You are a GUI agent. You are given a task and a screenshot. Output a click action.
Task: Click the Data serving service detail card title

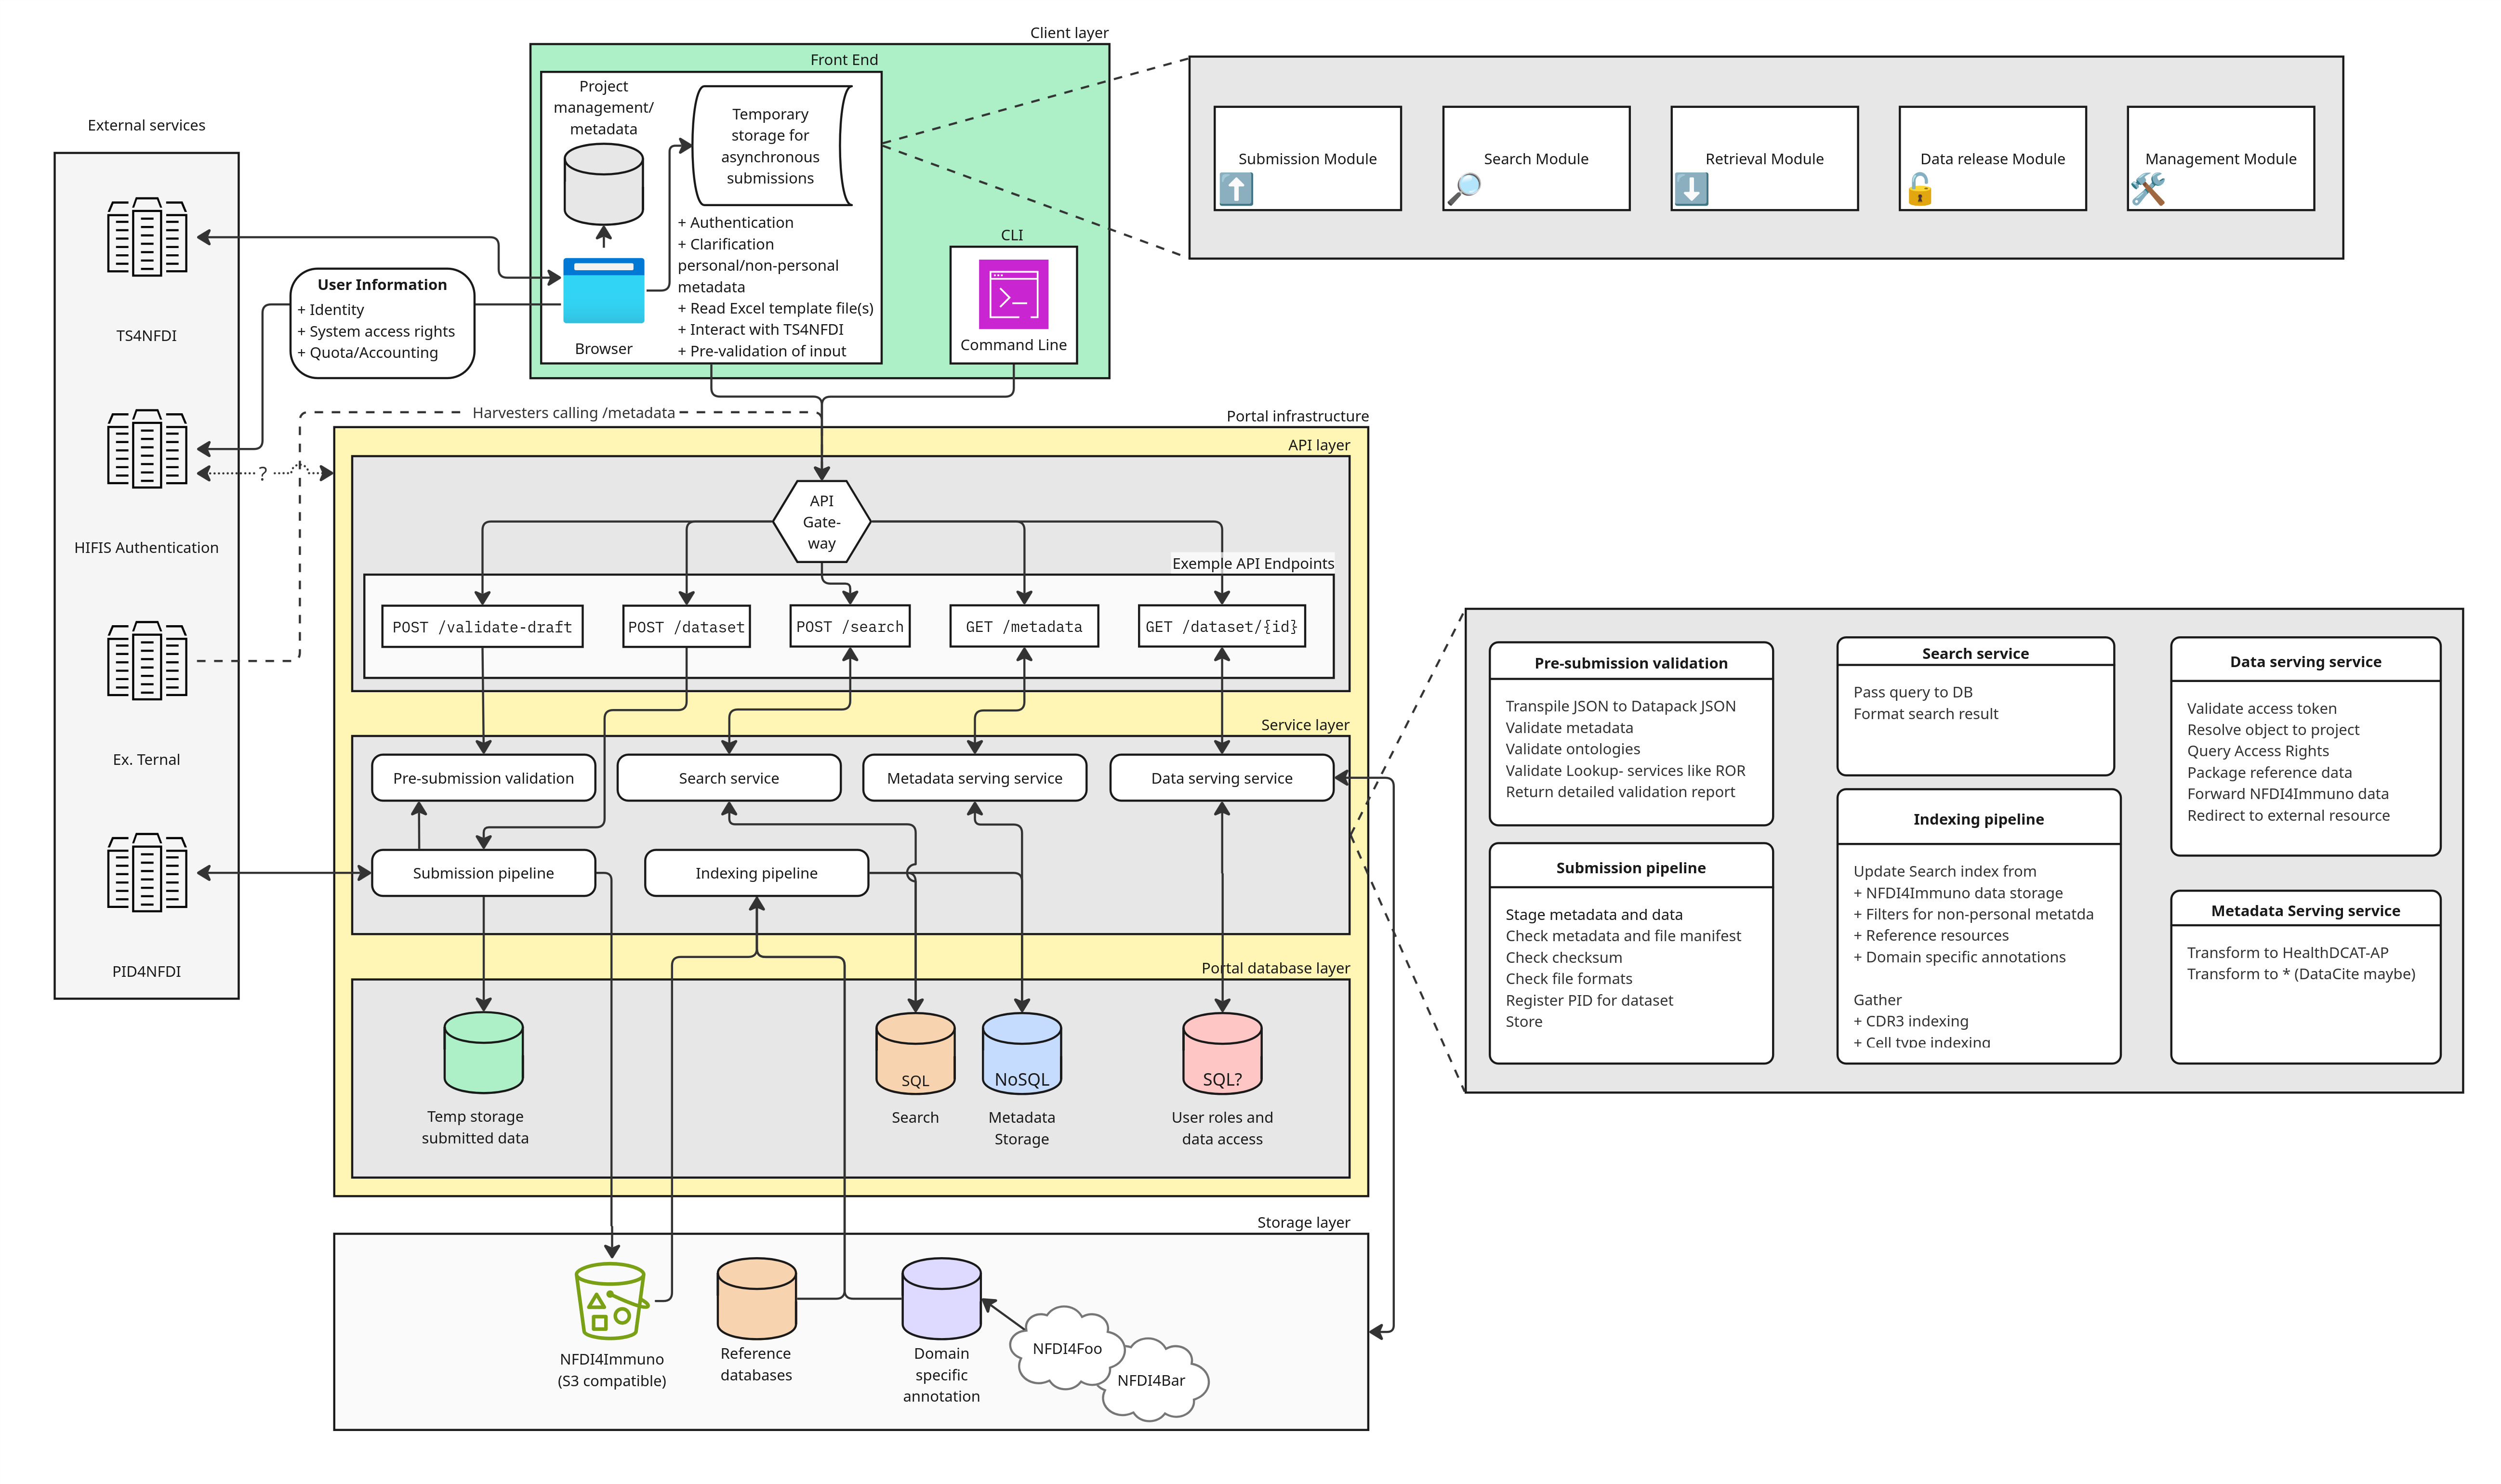click(2305, 662)
